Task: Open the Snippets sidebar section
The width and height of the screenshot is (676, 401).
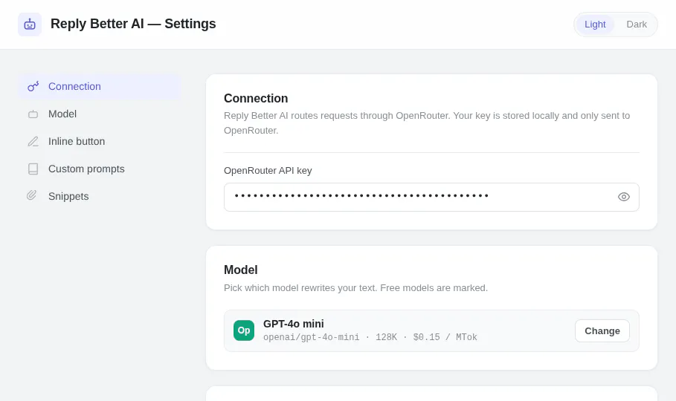Action: (x=100, y=196)
